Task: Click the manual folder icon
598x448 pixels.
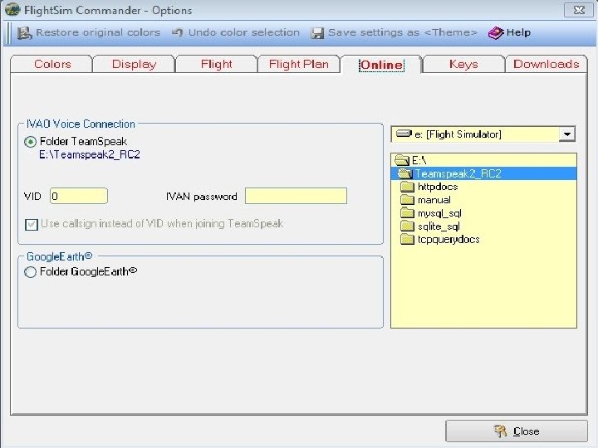Action: pyautogui.click(x=407, y=200)
